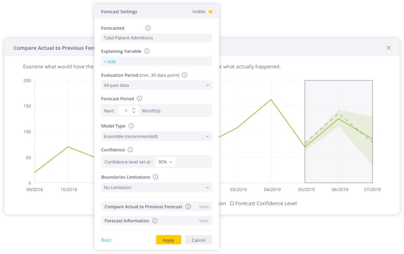Add an explaining variable

(x=110, y=62)
